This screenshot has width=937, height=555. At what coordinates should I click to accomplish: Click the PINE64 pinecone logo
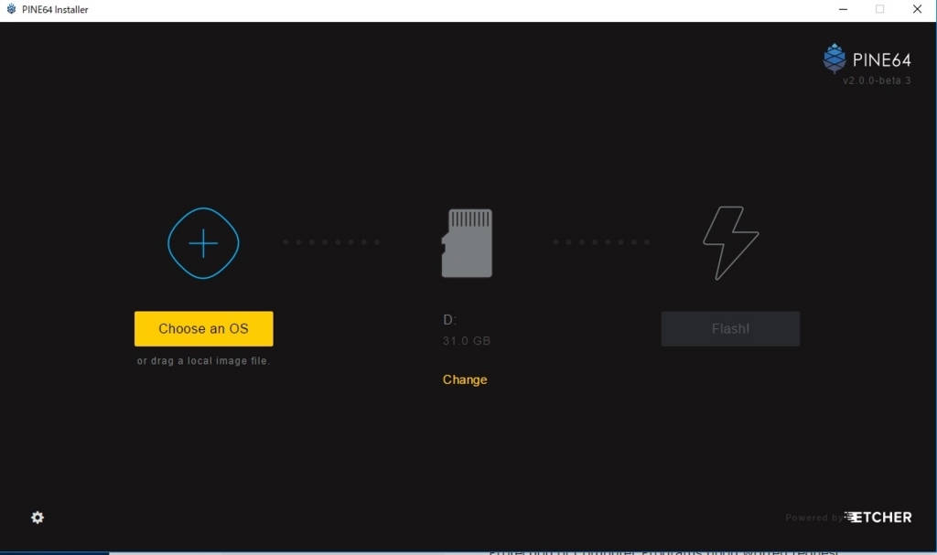tap(835, 59)
